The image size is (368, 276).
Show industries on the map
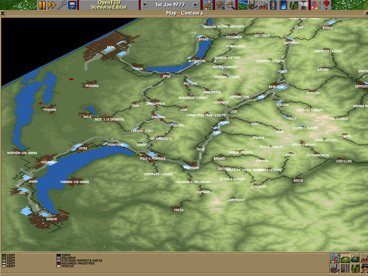(364, 258)
